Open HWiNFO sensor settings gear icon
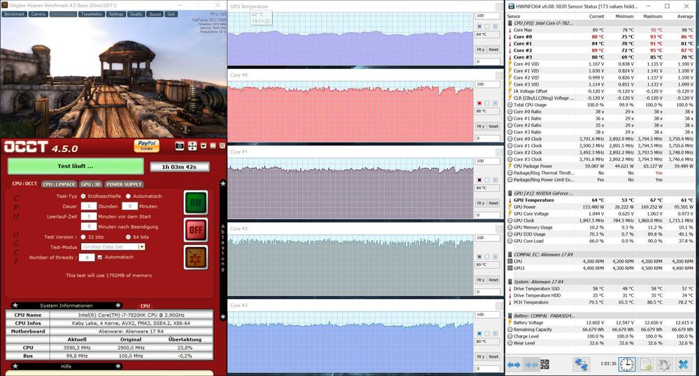This screenshot has width=699, height=376. [664, 364]
